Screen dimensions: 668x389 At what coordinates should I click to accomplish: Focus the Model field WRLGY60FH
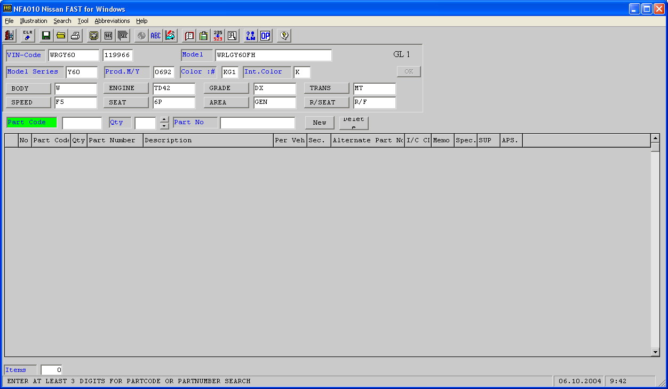coord(274,55)
